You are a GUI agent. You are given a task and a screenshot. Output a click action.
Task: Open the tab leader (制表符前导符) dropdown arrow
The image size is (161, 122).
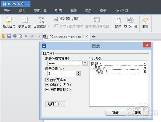[x=85, y=63]
